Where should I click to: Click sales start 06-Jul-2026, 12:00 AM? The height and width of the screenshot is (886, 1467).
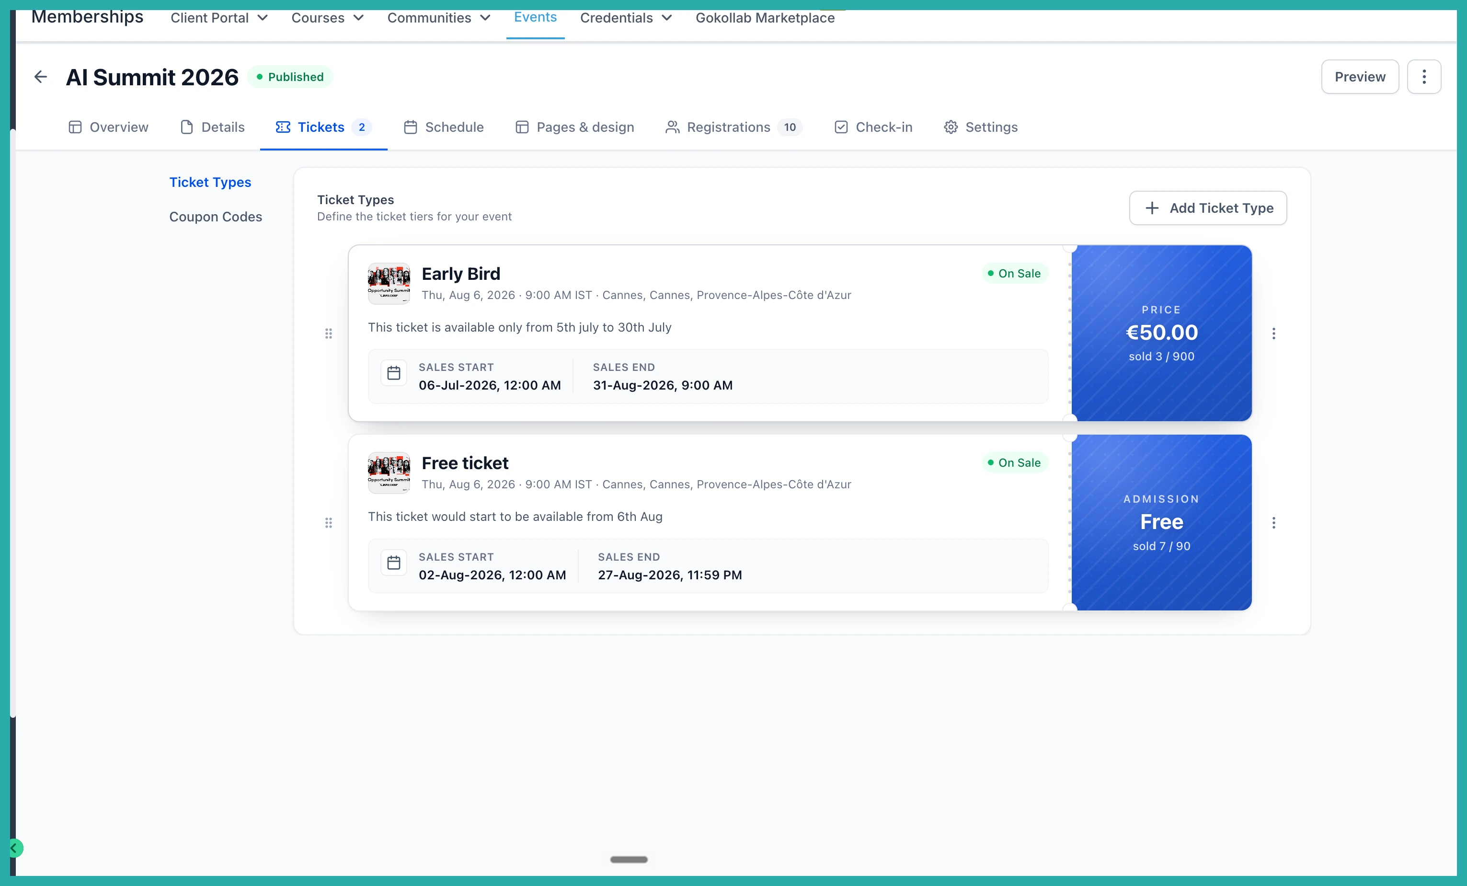tap(489, 385)
